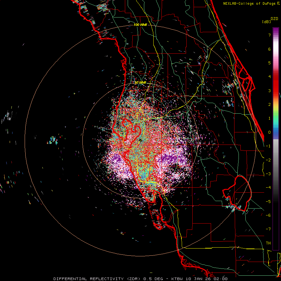The width and height of the screenshot is (281, 281).
Task: Click the 7 value on color scale
Action: tap(269, 35)
